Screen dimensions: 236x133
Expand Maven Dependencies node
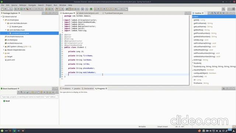pos(4,50)
